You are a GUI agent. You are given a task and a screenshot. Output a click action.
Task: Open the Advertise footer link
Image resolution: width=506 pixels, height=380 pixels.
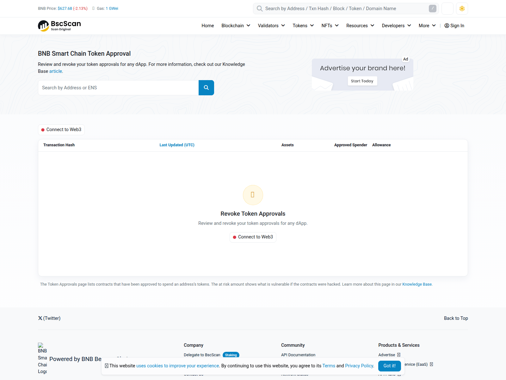pos(387,355)
